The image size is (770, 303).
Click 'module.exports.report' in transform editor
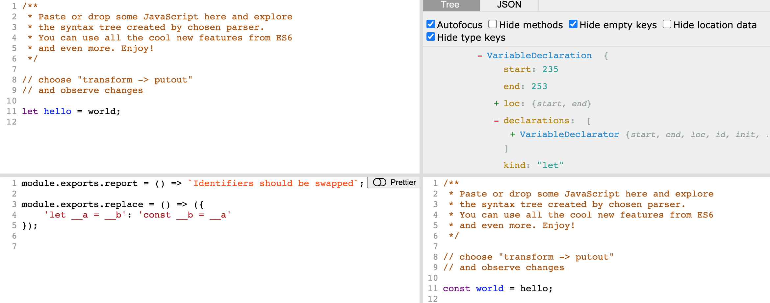pos(80,183)
